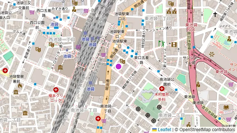The height and width of the screenshot is (133, 237).
Task: Click the 劇場通り street label
Action: click(x=27, y=52)
